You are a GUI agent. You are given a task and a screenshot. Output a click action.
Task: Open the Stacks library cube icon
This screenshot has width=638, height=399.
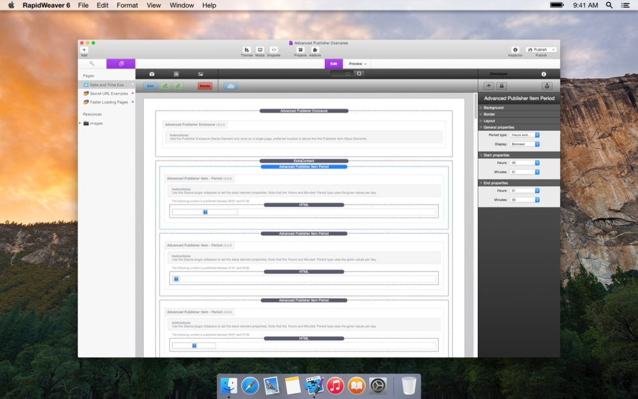click(x=152, y=74)
